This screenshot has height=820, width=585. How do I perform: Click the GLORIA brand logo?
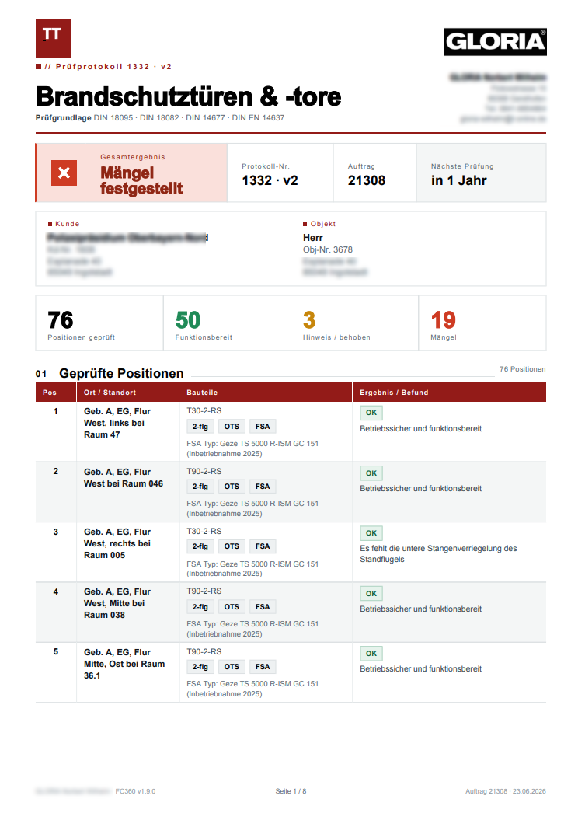pos(495,42)
